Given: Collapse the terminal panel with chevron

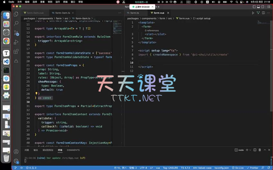Looking at the screenshot, I should click(264, 150).
